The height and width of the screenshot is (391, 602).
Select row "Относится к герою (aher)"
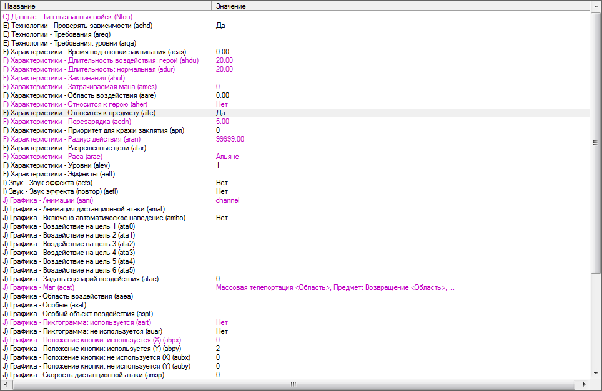point(295,104)
